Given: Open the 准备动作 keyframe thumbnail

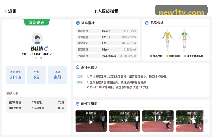Looking at the screenshot, I should (125, 121).
